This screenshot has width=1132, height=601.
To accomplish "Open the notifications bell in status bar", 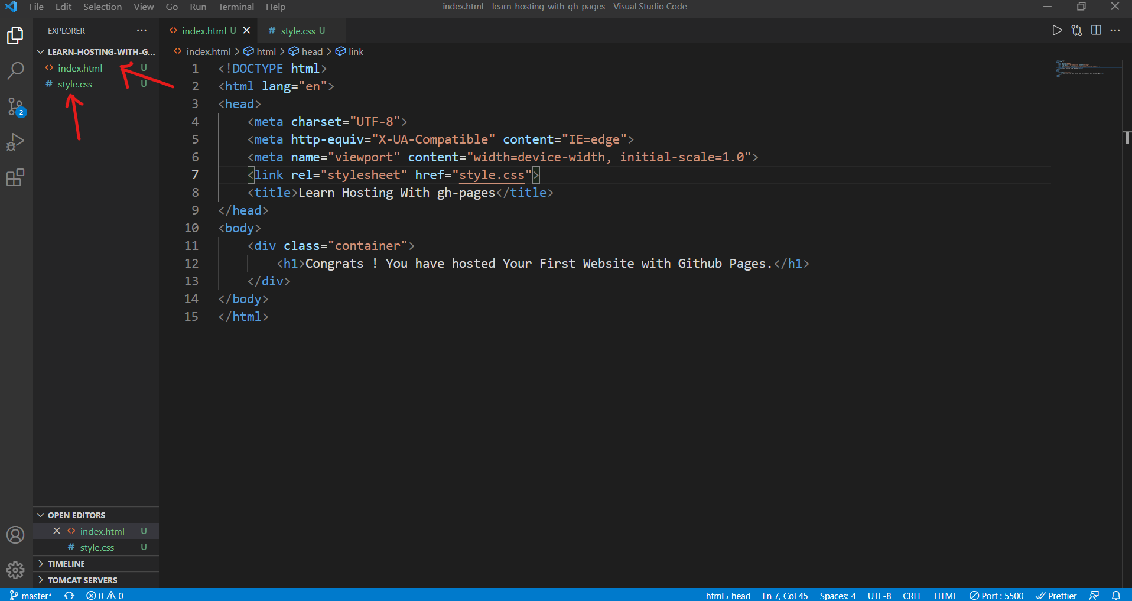I will 1116,595.
